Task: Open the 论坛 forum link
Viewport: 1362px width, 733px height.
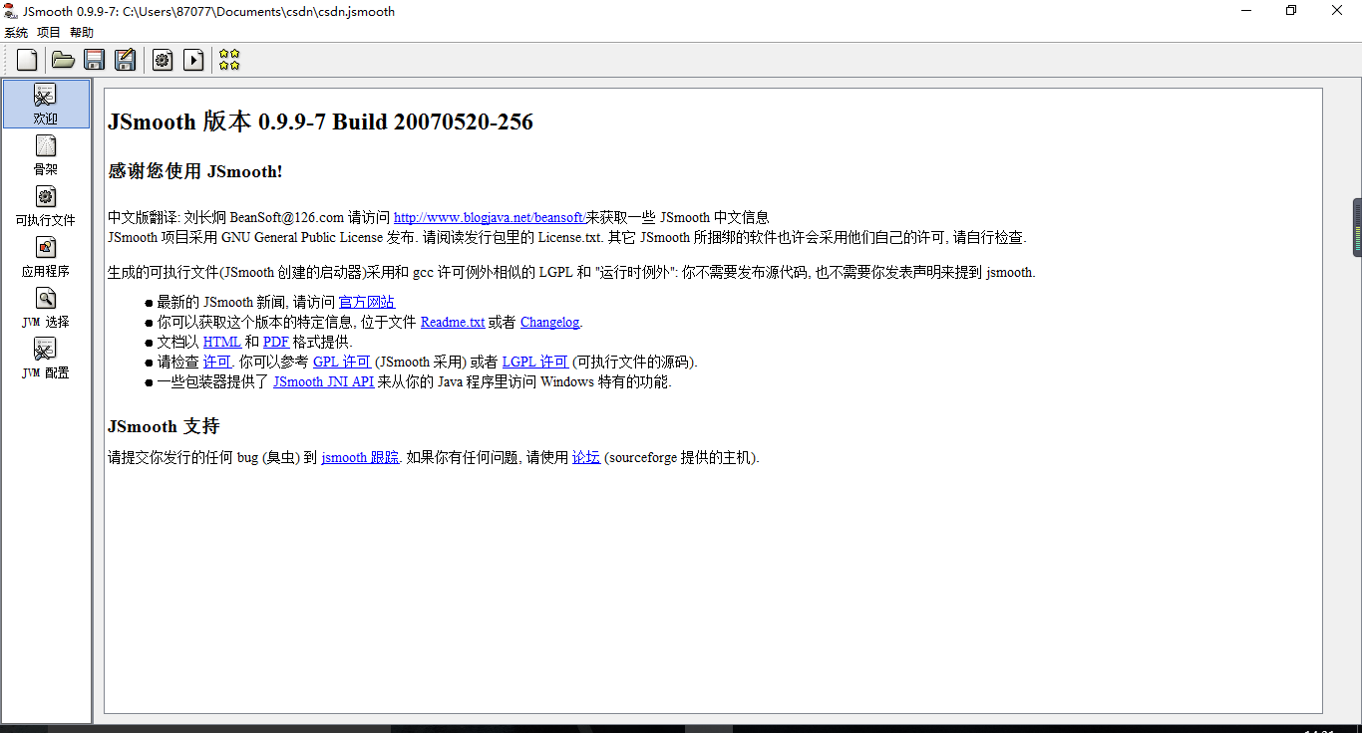Action: (x=586, y=457)
